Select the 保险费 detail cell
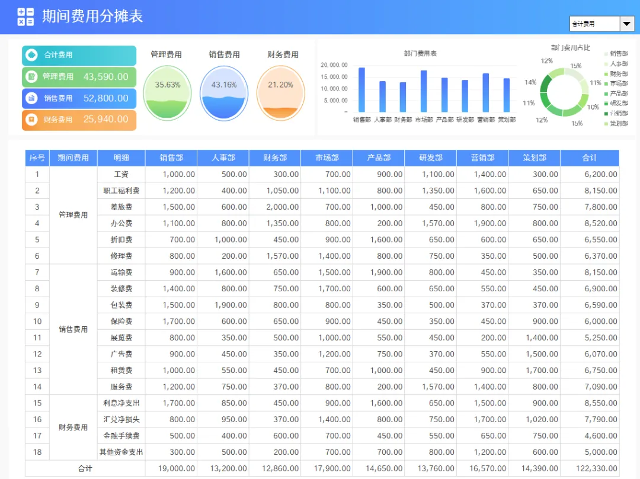The width and height of the screenshot is (640, 479). (x=121, y=322)
